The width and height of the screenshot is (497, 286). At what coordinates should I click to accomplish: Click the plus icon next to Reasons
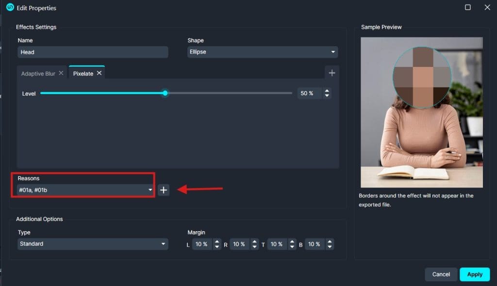[x=164, y=190]
